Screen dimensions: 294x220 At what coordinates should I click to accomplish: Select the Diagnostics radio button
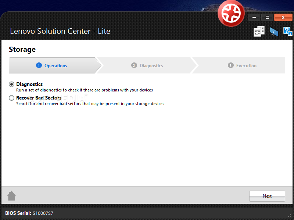point(12,84)
